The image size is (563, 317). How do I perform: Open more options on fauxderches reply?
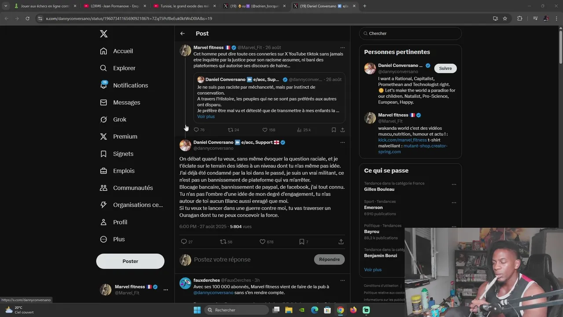click(x=343, y=280)
